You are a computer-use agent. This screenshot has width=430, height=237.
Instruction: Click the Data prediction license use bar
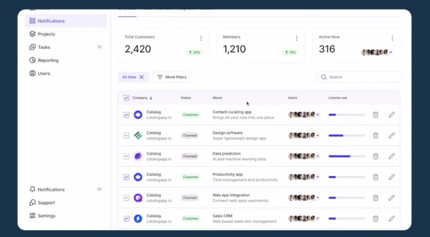click(x=347, y=156)
